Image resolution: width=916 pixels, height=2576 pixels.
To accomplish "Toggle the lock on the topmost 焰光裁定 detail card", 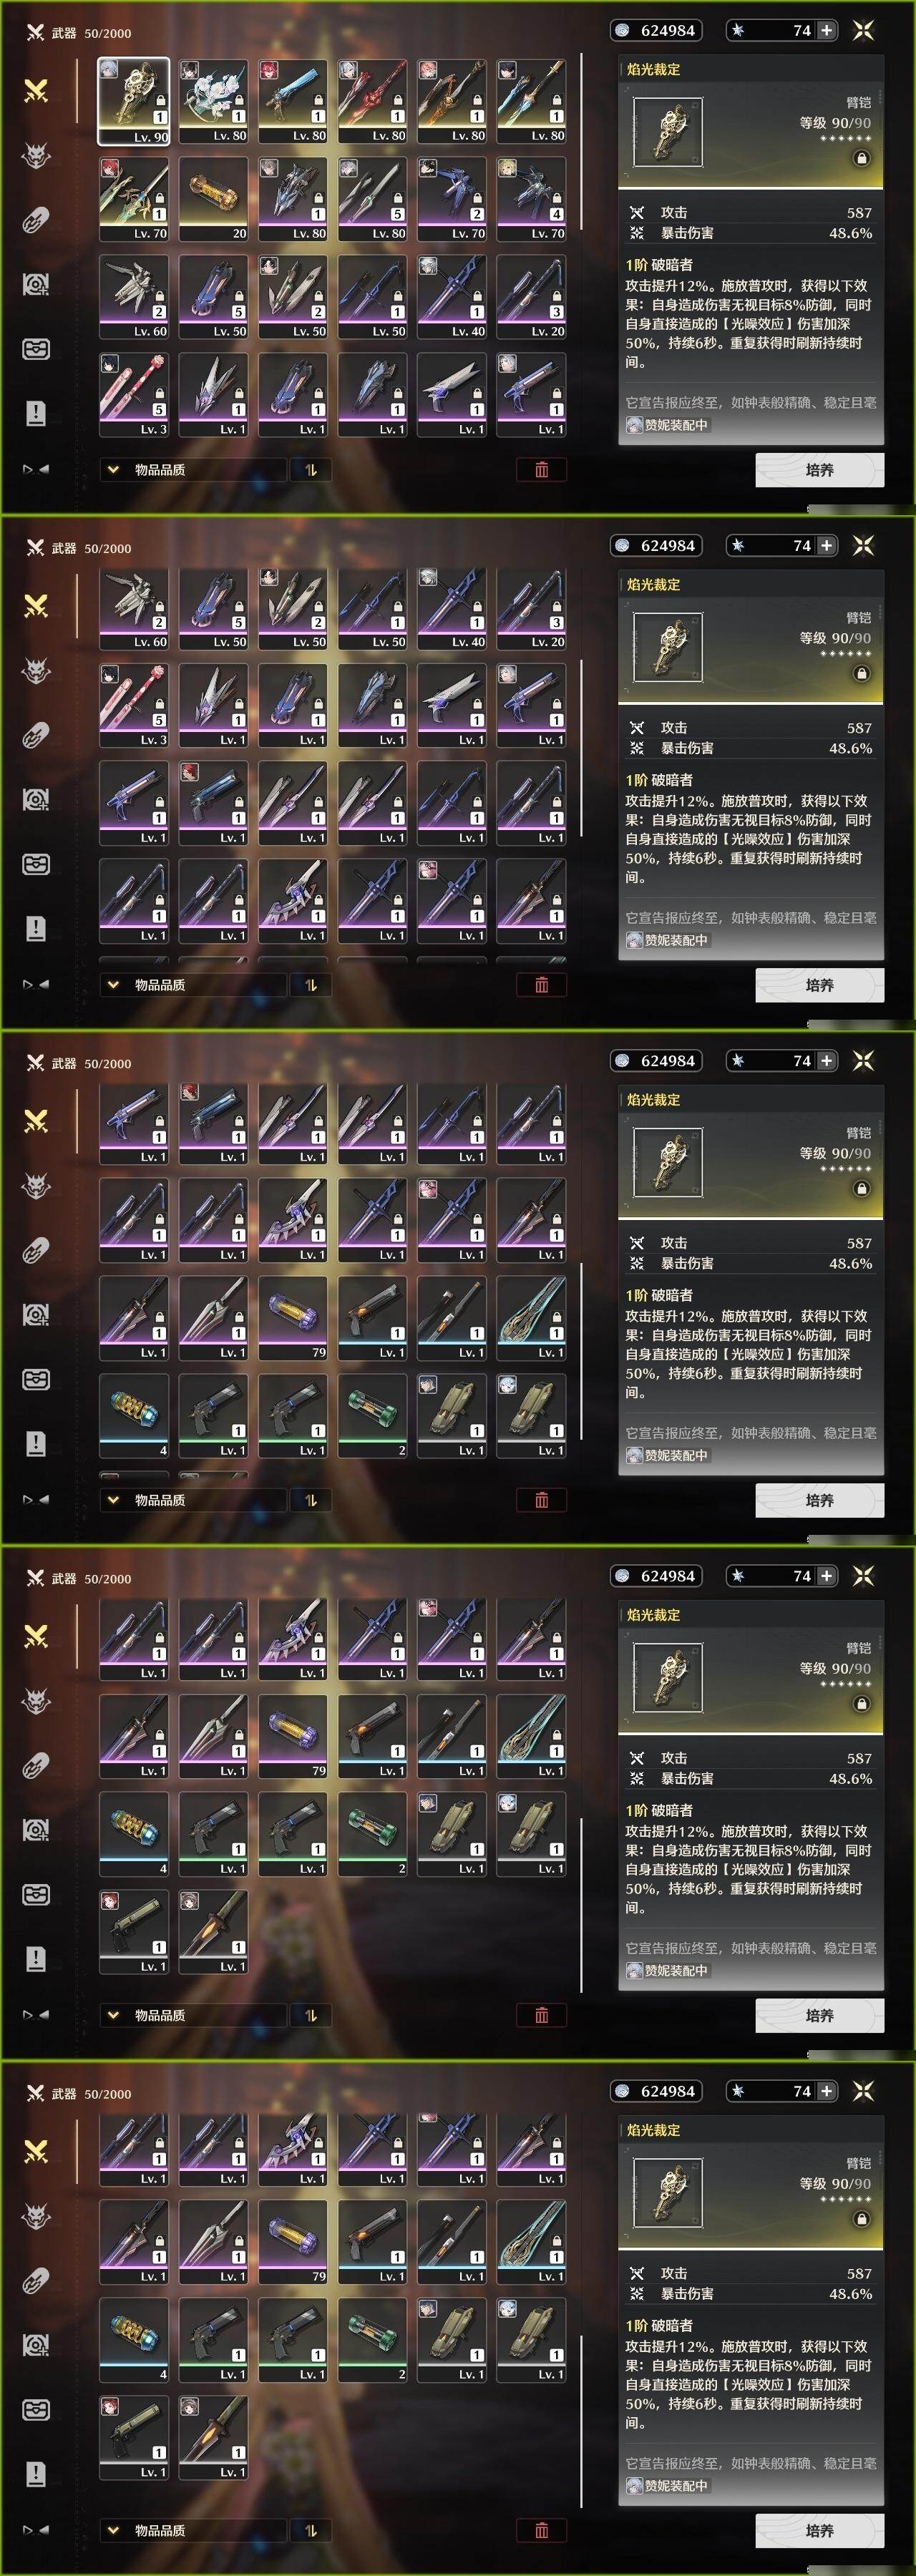I will coord(861,158).
